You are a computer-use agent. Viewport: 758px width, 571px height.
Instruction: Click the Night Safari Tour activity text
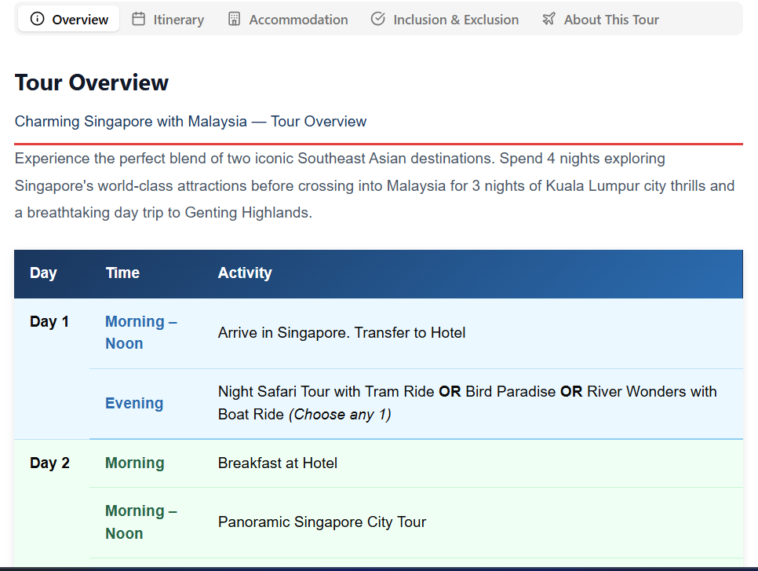[468, 403]
